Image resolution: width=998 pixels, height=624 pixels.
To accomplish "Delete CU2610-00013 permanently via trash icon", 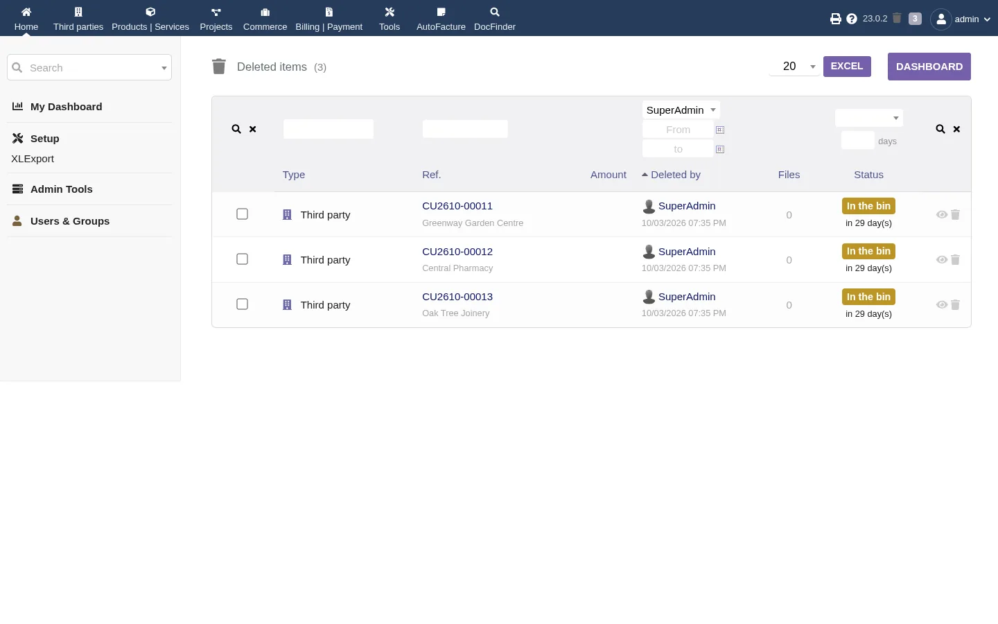I will click(955, 305).
